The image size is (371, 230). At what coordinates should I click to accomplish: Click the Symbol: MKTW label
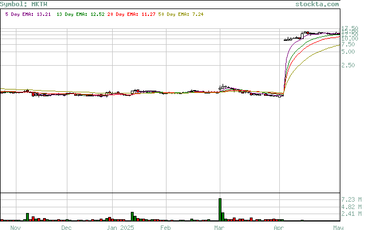24,4
